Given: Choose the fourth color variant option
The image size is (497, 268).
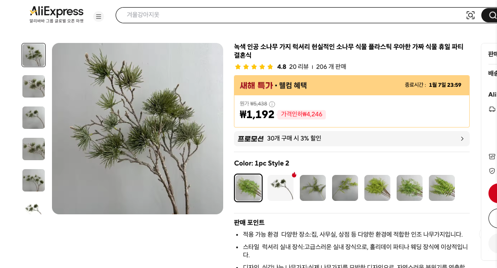Looking at the screenshot, I should (345, 187).
